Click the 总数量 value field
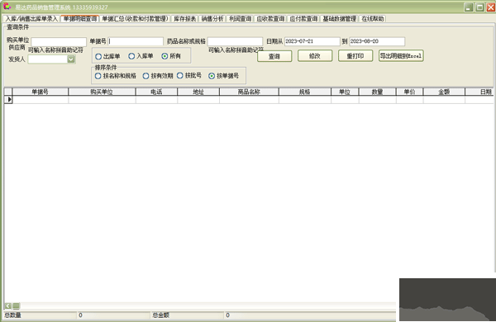The height and width of the screenshot is (322, 496). (x=113, y=315)
